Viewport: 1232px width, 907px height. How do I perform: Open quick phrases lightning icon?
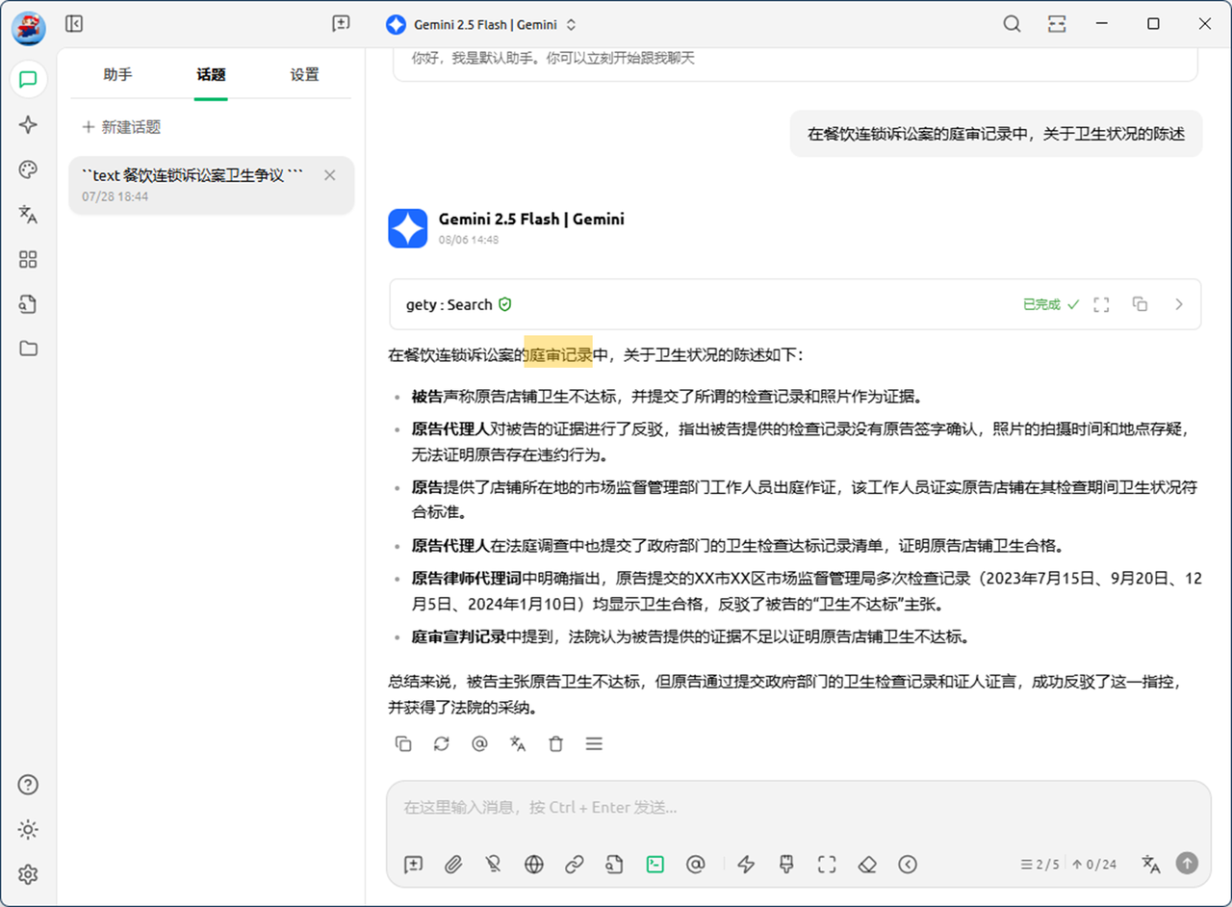(x=746, y=865)
